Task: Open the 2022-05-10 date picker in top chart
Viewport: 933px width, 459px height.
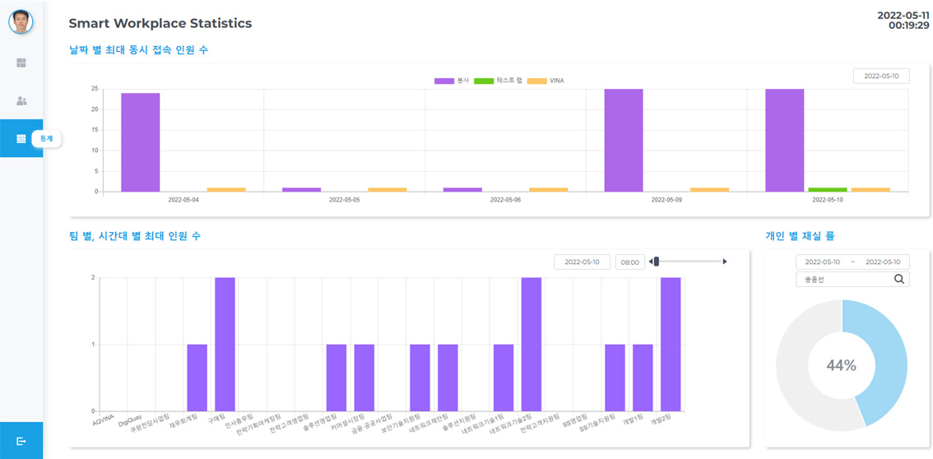Action: 881,76
